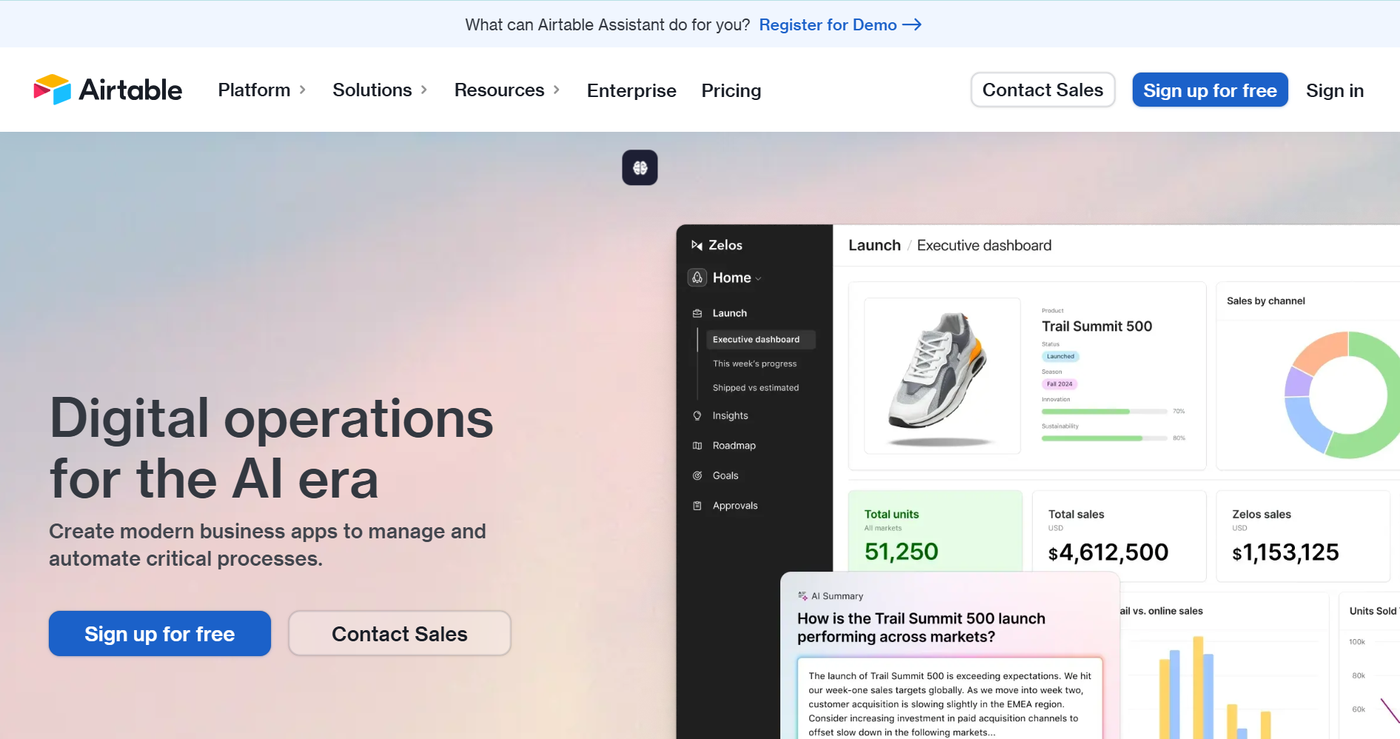The image size is (1400, 739).
Task: Click the Sustainability 80% progress bar
Action: point(1104,438)
